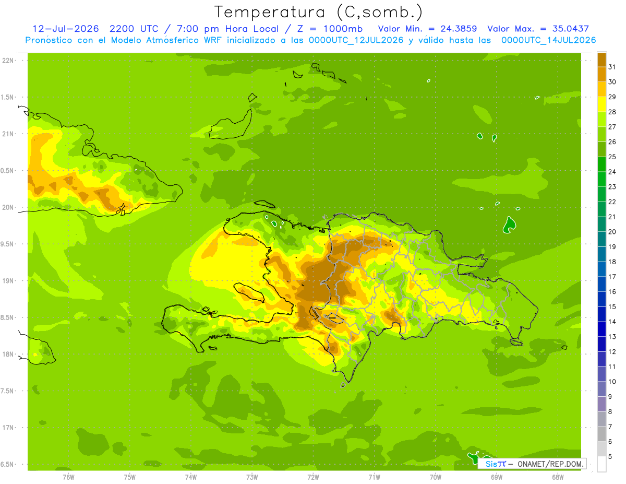Click the legend label '25'

pos(612,157)
